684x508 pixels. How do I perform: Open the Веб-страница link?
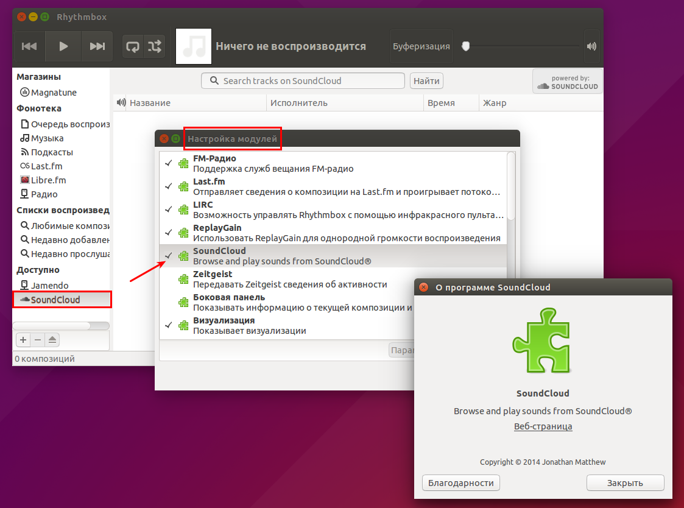(x=543, y=426)
